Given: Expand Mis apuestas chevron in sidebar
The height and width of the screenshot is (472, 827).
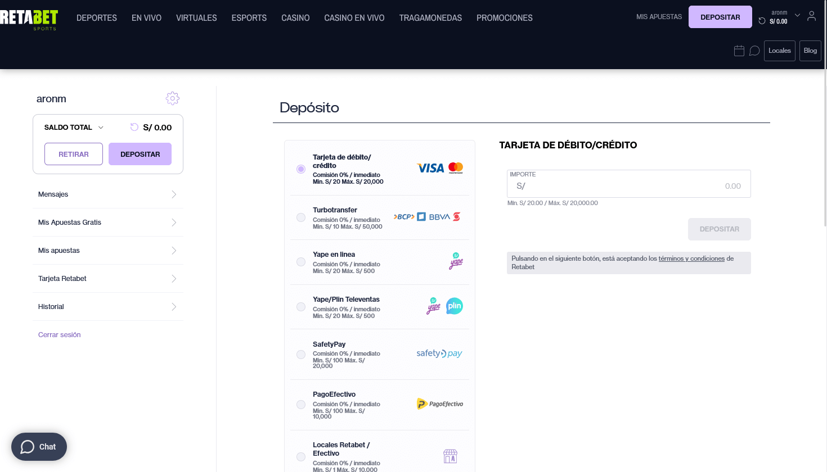Looking at the screenshot, I should (x=174, y=251).
